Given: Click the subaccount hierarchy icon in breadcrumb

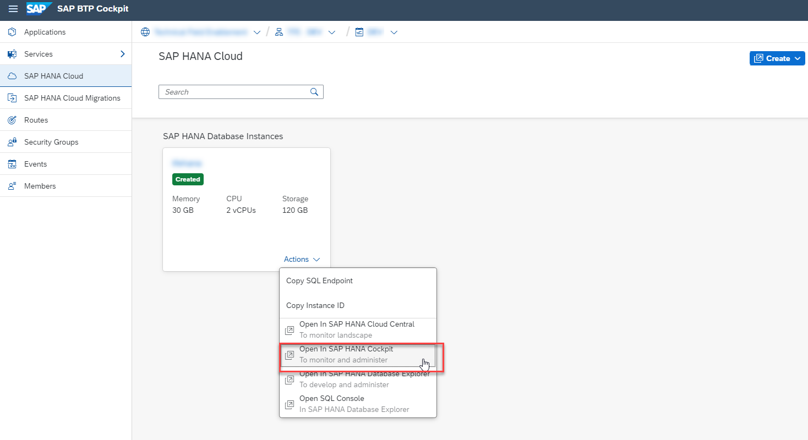Looking at the screenshot, I should pos(279,32).
